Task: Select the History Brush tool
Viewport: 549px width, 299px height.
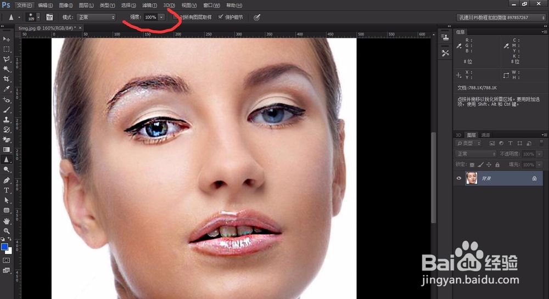Action: 6,129
